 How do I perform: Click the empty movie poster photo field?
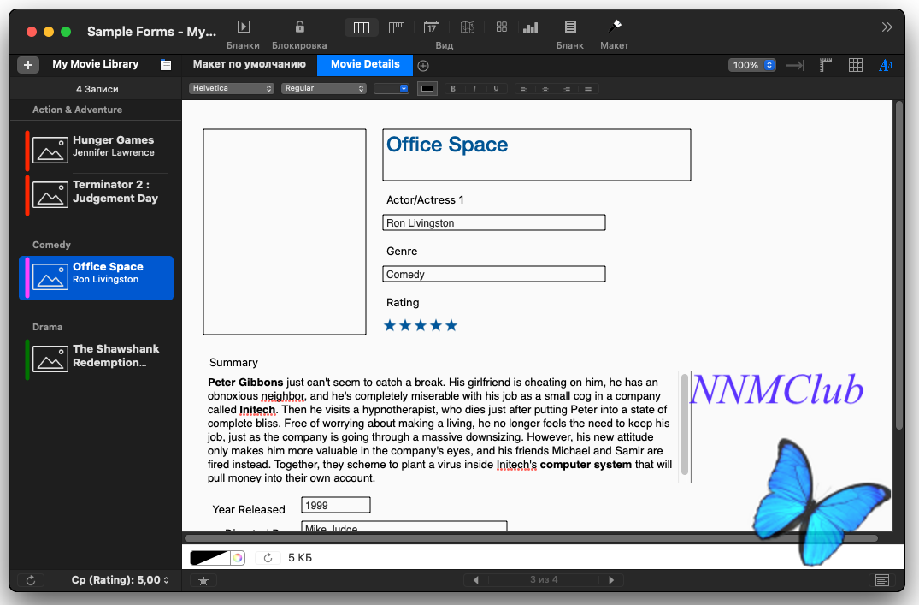285,232
